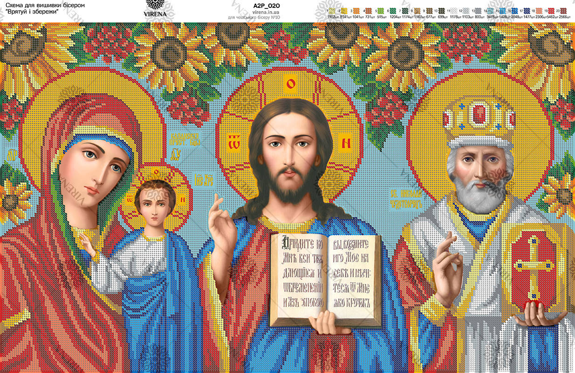Select bead color 16 blue swatch
The width and height of the screenshot is (575, 373).
point(515,11)
